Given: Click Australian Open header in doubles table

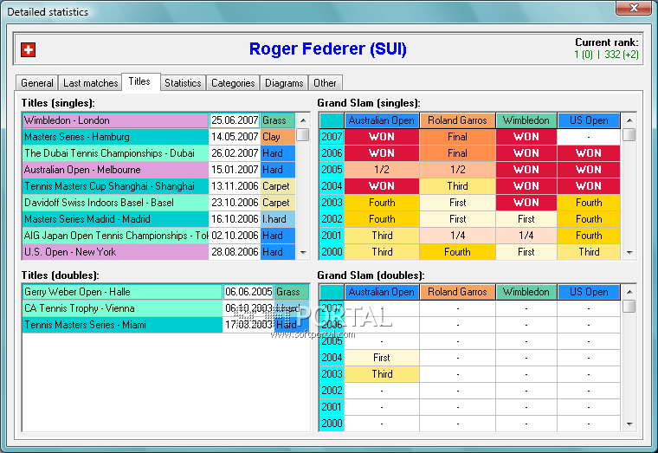Looking at the screenshot, I should tap(382, 292).
